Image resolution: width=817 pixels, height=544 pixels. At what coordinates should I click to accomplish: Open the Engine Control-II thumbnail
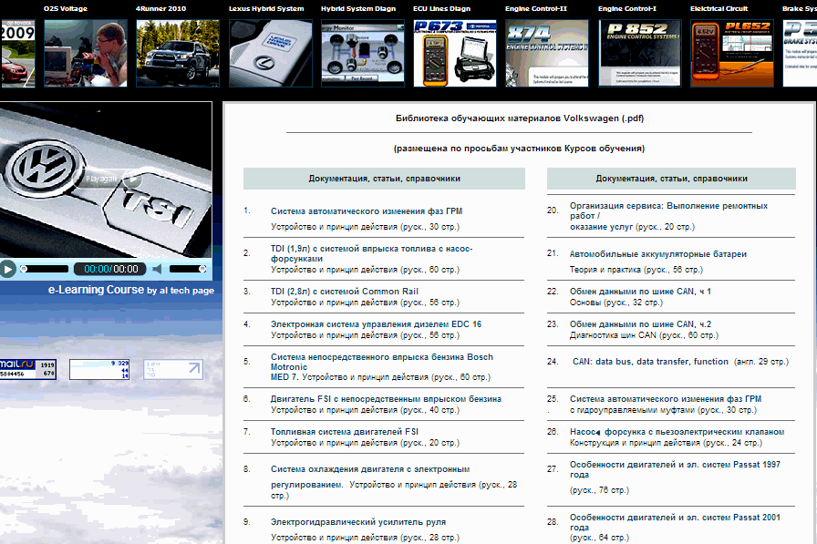tap(547, 53)
